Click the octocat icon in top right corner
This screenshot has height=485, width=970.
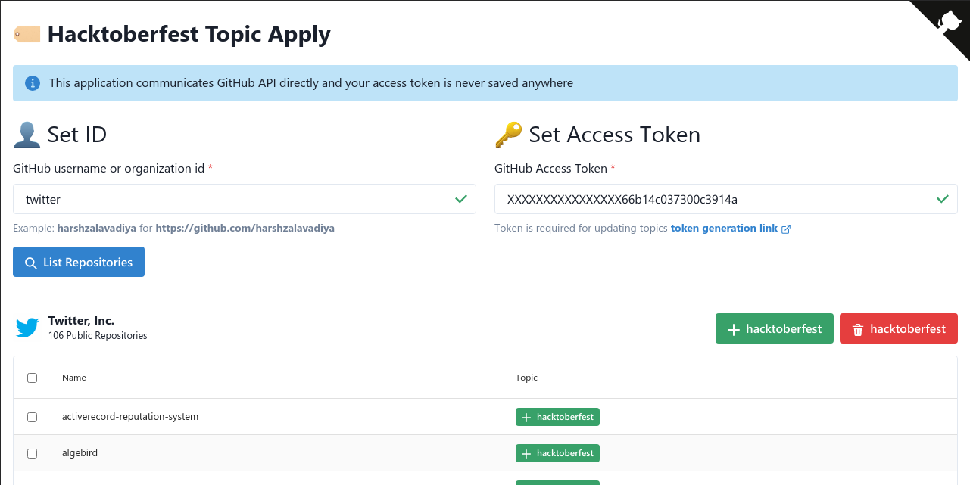[949, 21]
